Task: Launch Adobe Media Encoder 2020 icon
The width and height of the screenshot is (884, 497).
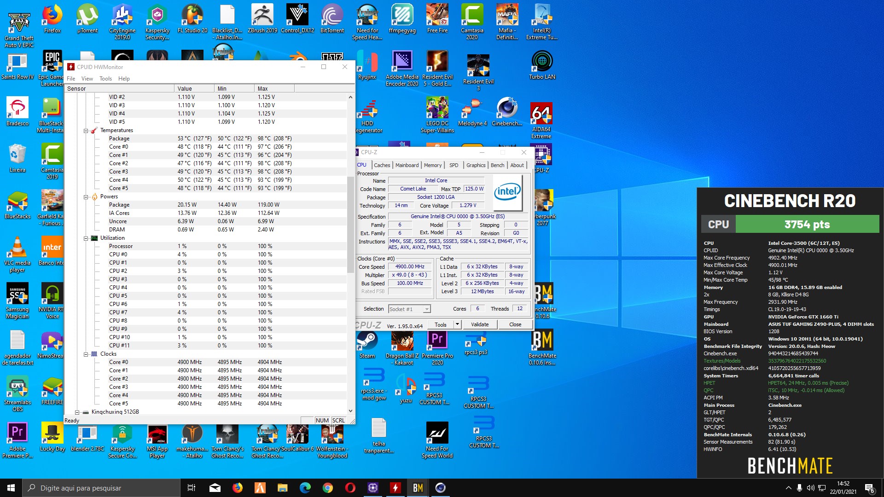Action: (402, 68)
